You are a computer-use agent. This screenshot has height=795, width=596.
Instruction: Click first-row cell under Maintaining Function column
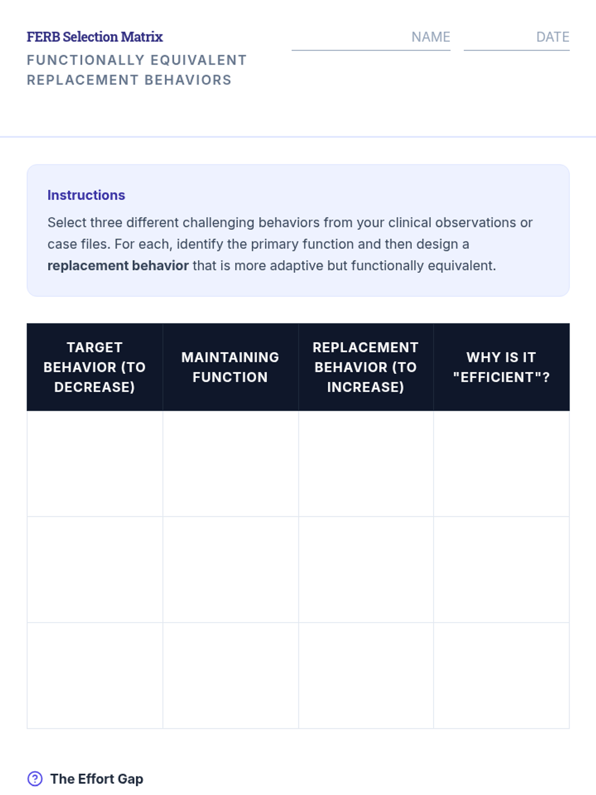point(230,464)
